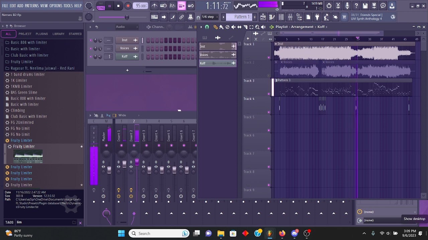Click the render to audio icon
The image size is (428, 240).
[374, 6]
